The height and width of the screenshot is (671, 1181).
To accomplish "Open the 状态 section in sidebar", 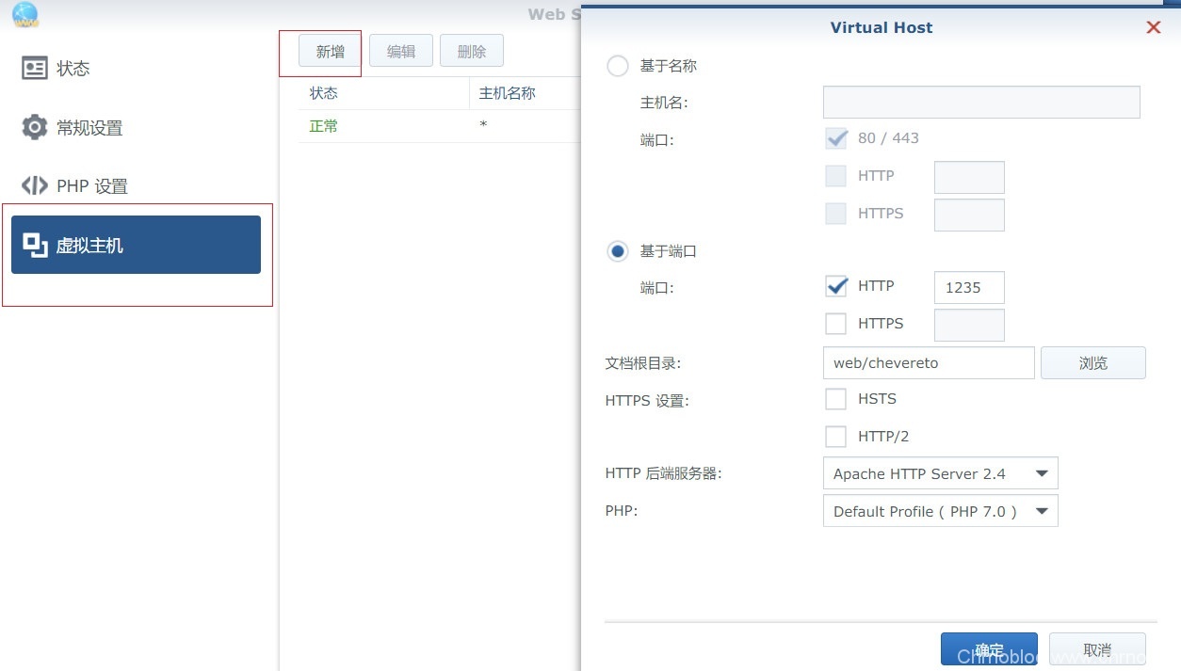I will [73, 69].
